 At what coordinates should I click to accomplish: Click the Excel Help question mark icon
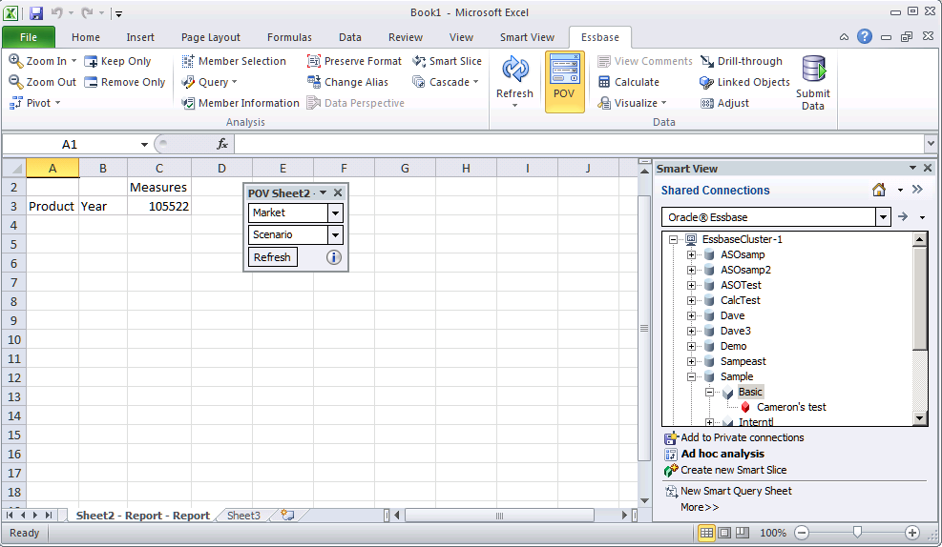click(864, 36)
